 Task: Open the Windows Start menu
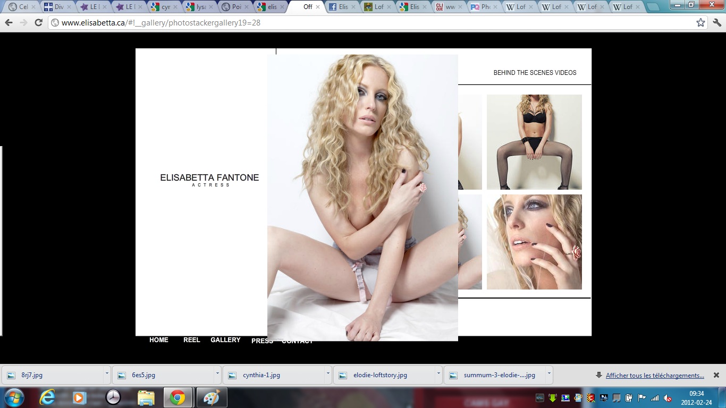[14, 397]
